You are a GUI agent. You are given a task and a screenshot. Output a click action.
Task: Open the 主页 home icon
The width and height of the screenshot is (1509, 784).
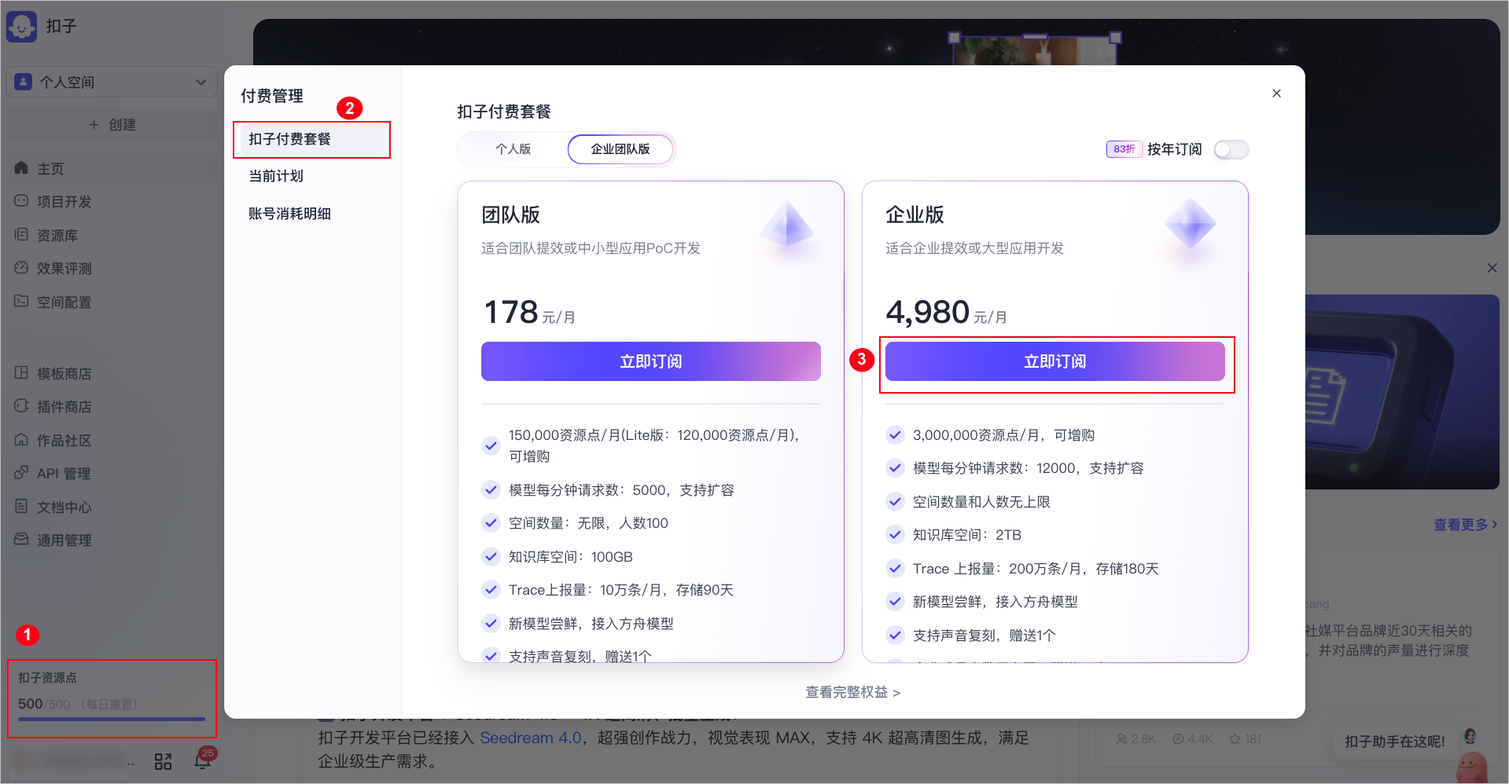[x=21, y=168]
